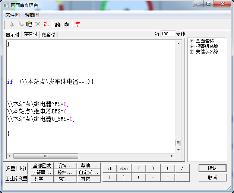The height and width of the screenshot is (193, 234).
Task: Open 其它... function list
Action: point(89,179)
